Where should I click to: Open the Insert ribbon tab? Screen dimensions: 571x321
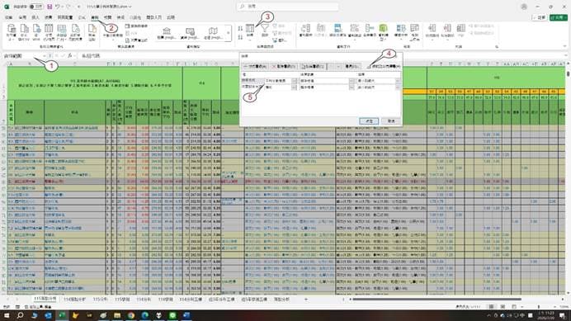35,17
